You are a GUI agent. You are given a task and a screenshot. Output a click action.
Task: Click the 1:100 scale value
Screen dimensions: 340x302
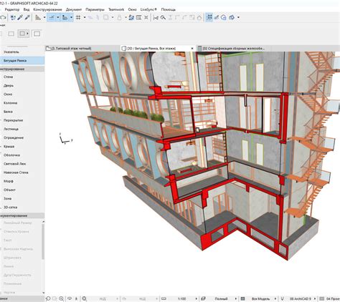pos(181,298)
